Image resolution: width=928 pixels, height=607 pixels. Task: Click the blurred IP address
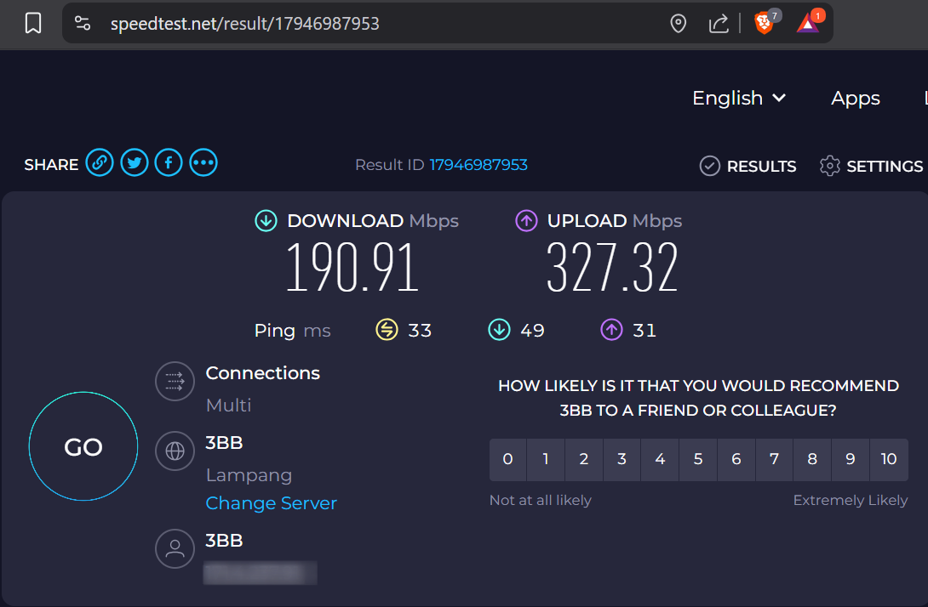click(261, 573)
